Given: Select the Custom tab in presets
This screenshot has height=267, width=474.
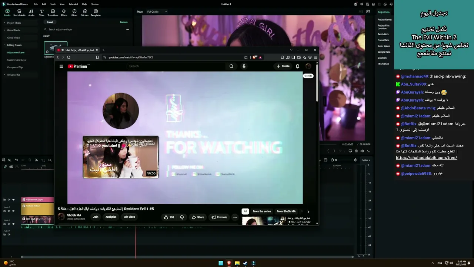Looking at the screenshot, I should tap(124, 22).
